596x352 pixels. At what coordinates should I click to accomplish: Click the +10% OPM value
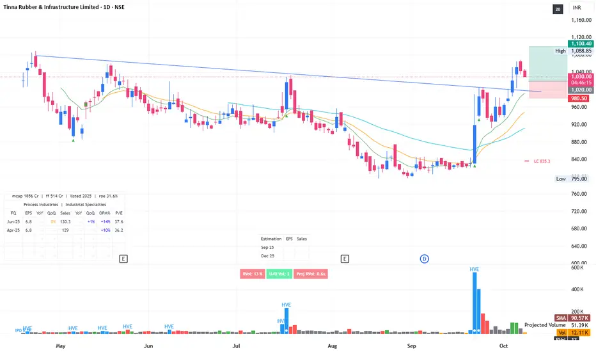click(x=106, y=230)
